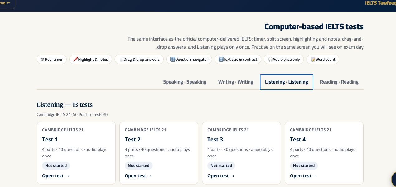Click the number icon beside Question navigator
The width and height of the screenshot is (396, 187).
tap(173, 60)
